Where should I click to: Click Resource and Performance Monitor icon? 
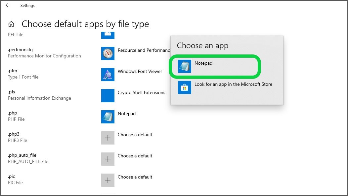tap(108, 53)
